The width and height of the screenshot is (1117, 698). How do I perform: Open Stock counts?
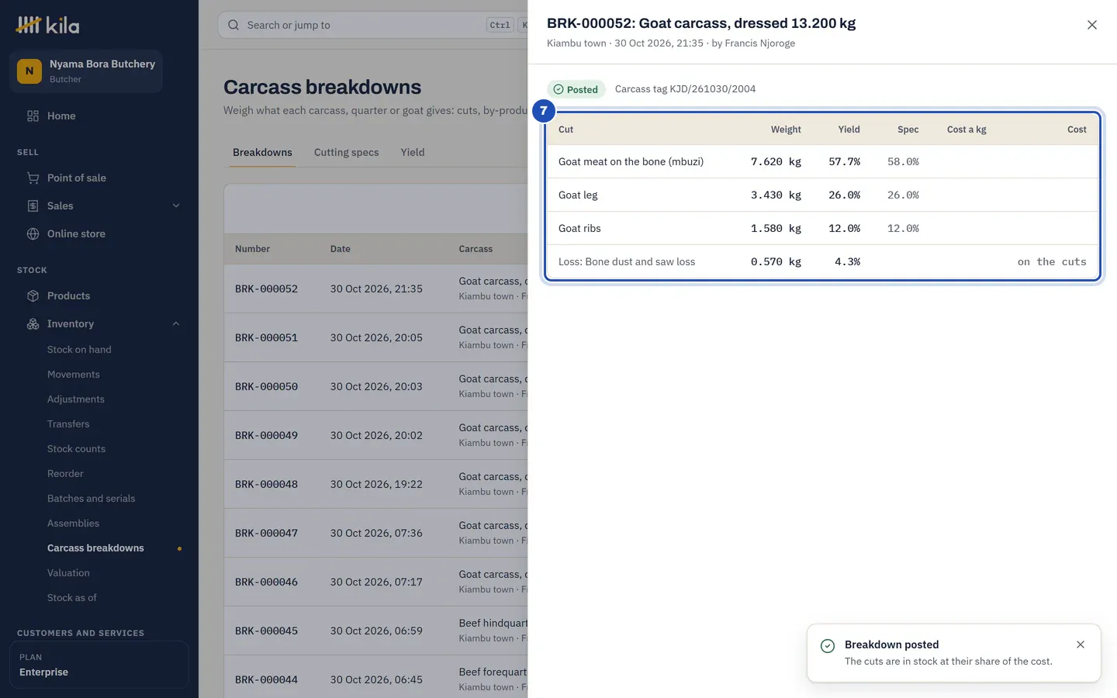point(76,449)
